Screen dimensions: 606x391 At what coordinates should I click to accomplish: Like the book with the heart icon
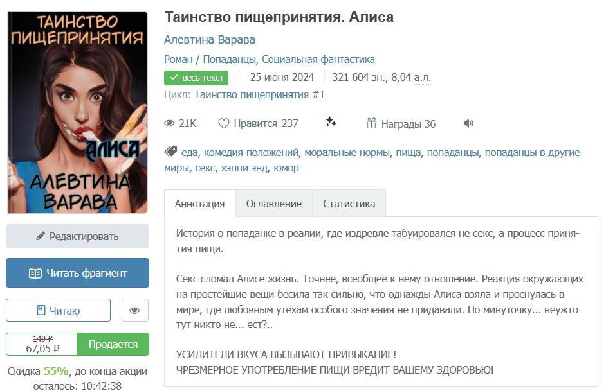pyautogui.click(x=223, y=123)
